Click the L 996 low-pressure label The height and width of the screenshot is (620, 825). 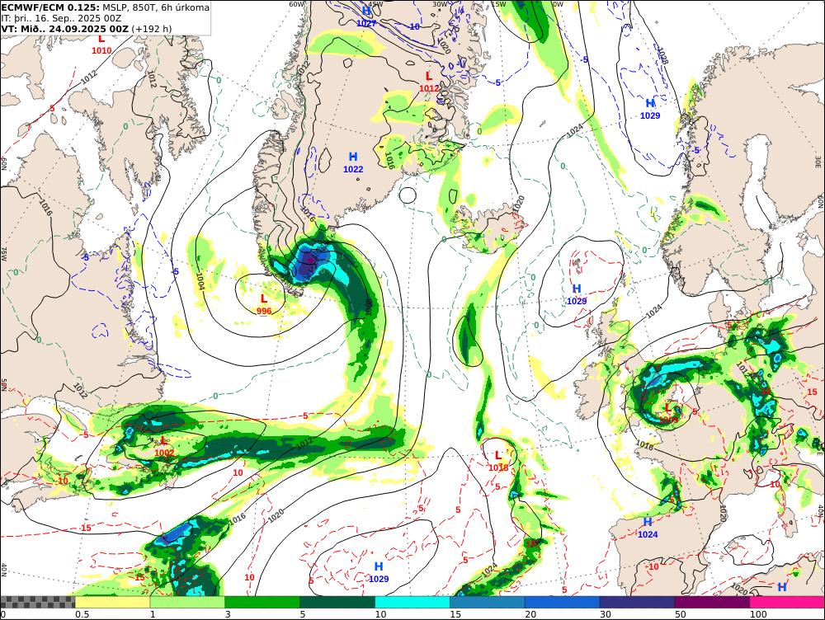point(264,304)
